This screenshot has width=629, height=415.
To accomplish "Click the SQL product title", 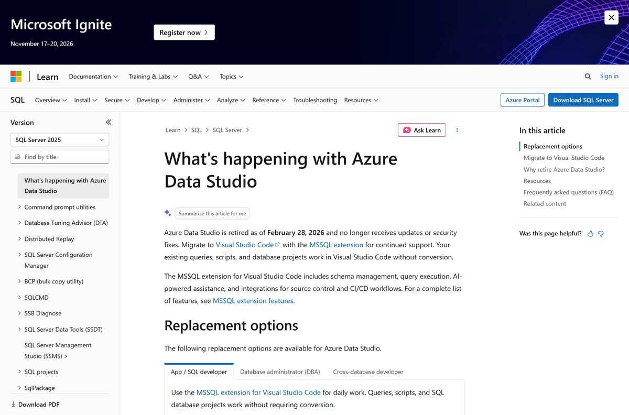I will click(x=17, y=100).
